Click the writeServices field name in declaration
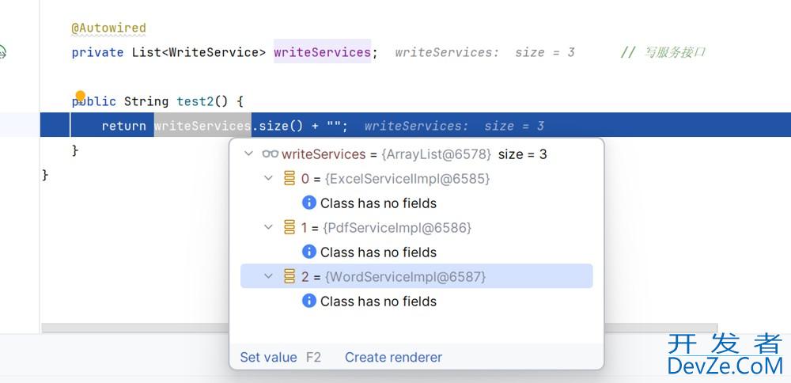The width and height of the screenshot is (791, 383). [322, 52]
